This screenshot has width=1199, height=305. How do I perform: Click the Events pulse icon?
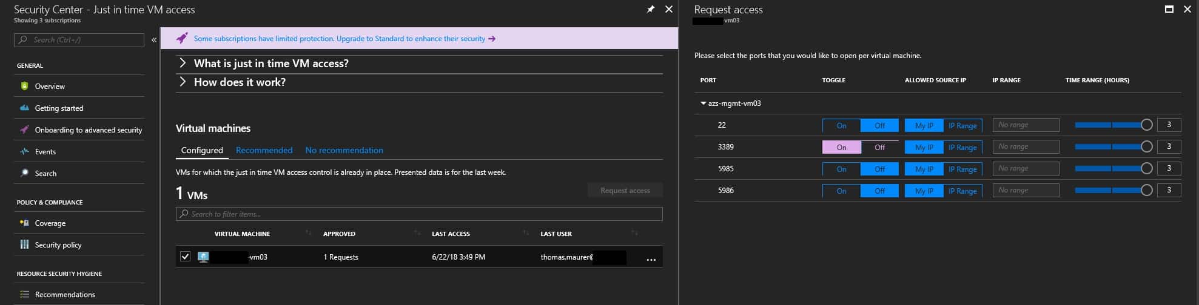(24, 151)
